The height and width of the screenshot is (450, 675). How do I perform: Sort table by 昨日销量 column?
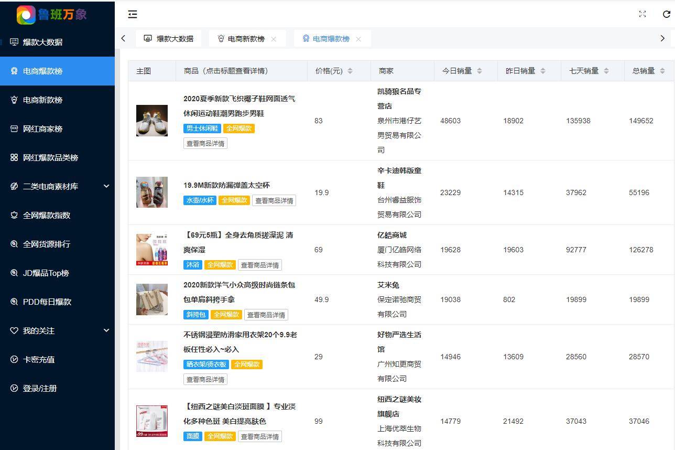click(543, 71)
